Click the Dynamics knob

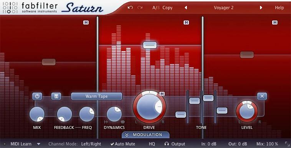(x=114, y=114)
